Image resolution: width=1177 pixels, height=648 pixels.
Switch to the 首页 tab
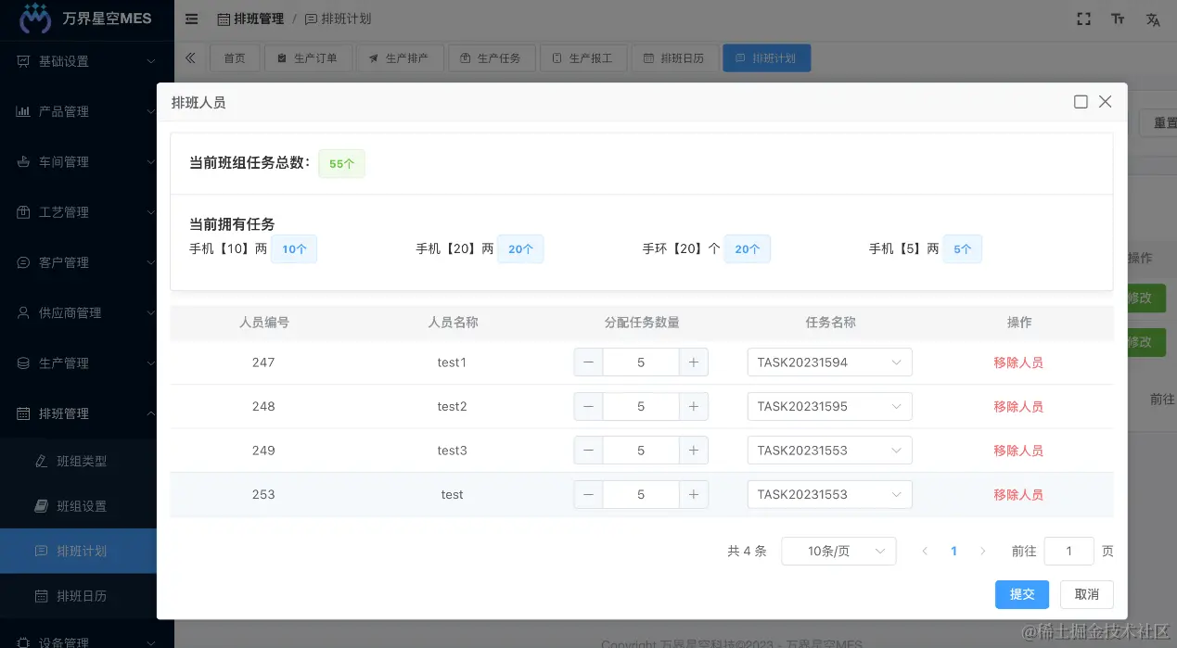235,57
